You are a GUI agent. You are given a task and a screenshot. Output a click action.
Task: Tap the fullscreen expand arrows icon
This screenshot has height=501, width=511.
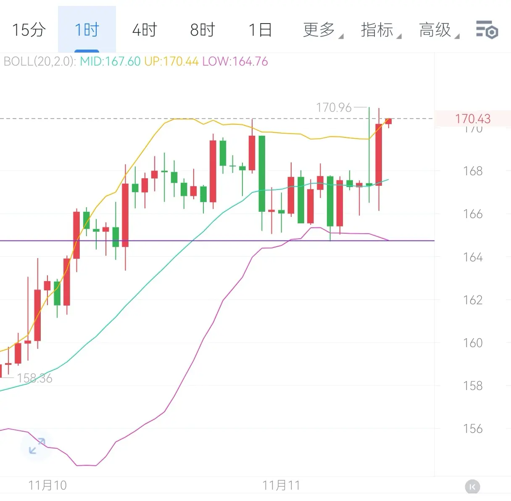pyautogui.click(x=37, y=446)
